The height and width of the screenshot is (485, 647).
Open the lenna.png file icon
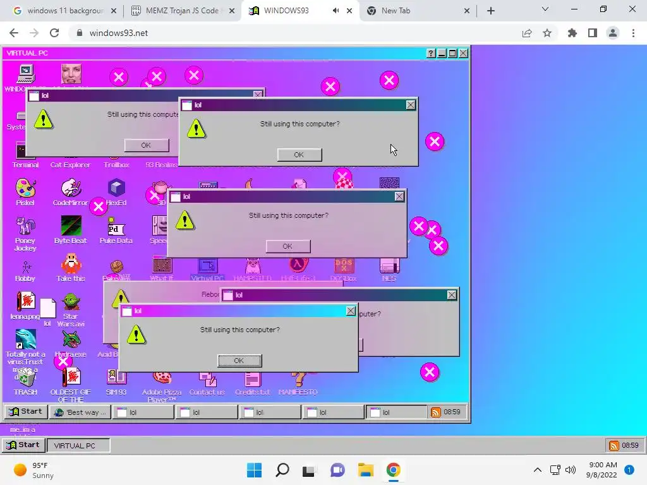click(25, 306)
